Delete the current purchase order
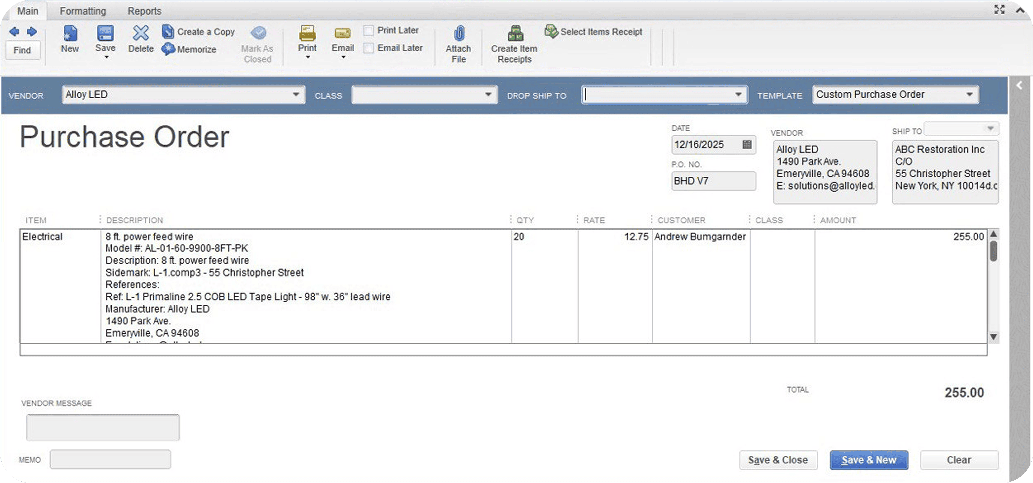Viewport: 1033px width, 483px height. coord(141,34)
